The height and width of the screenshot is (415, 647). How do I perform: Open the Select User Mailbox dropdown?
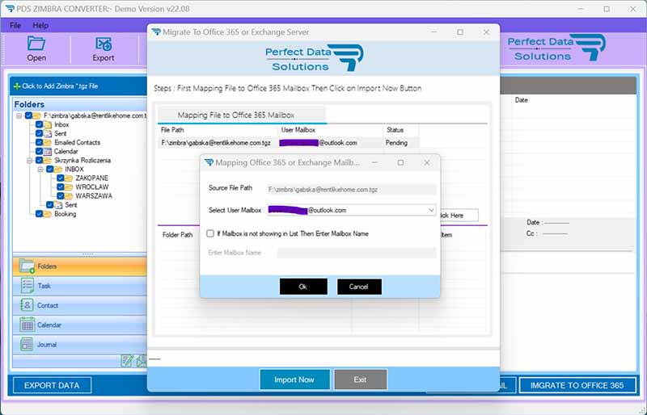click(x=431, y=210)
